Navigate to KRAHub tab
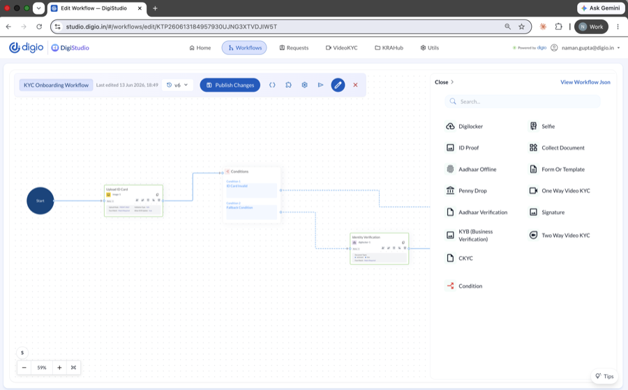Screen dimensions: 628x390 pos(389,47)
